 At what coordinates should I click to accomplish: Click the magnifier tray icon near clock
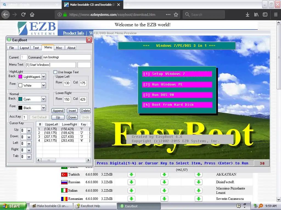click(x=261, y=206)
